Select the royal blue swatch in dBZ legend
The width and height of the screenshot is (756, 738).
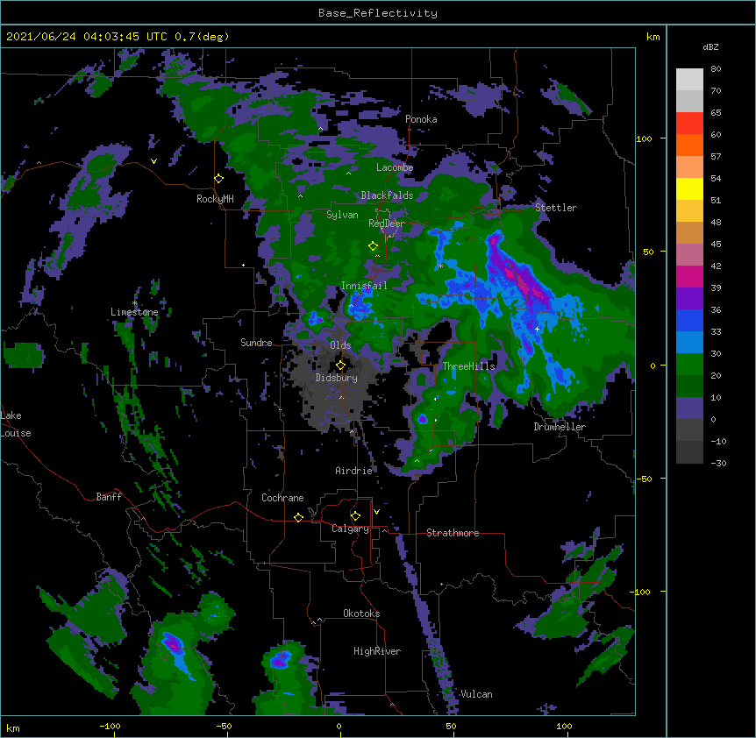click(x=689, y=320)
